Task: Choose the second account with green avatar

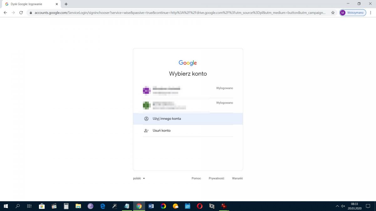Action: pos(188,105)
